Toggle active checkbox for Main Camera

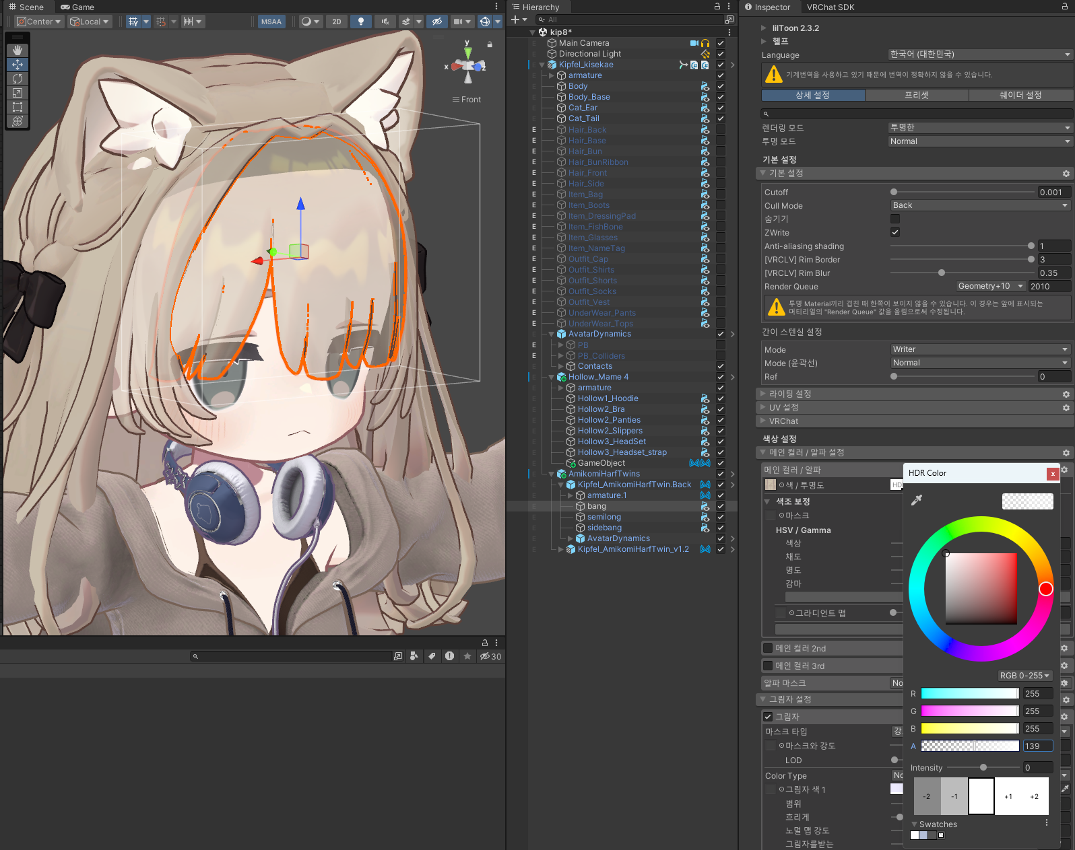[721, 43]
